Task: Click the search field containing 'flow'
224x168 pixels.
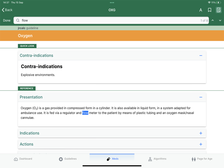Action: [x=111, y=20]
